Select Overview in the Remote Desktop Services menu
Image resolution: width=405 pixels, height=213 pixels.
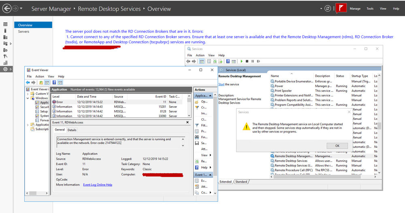pyautogui.click(x=33, y=25)
